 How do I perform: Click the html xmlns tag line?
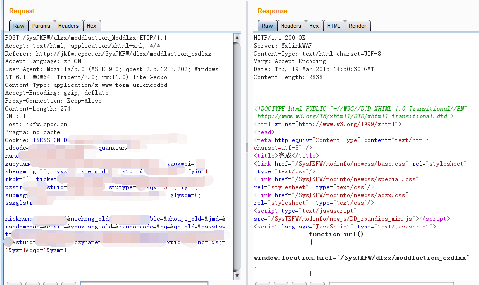pos(328,124)
